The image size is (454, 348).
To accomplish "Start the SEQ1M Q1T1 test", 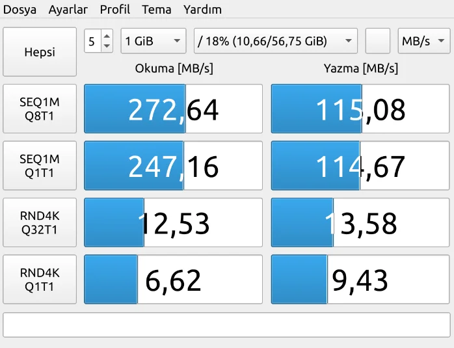I will point(40,166).
